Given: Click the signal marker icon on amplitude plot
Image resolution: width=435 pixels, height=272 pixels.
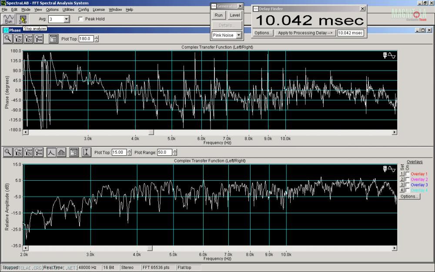Looking at the screenshot, I should point(389,169).
